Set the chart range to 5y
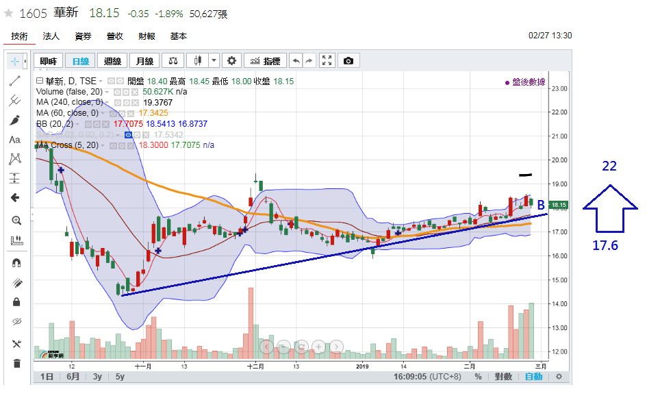Viewport: 660px width, 411px height. 120,377
